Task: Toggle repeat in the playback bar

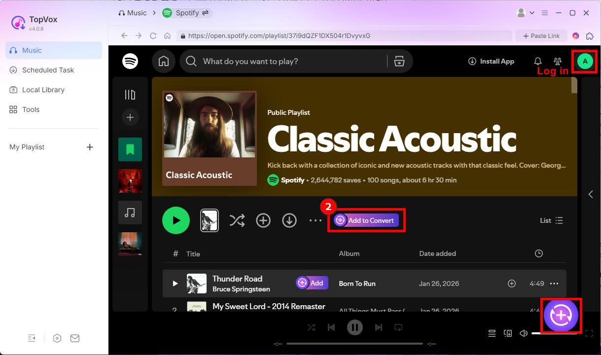Action: [x=398, y=327]
